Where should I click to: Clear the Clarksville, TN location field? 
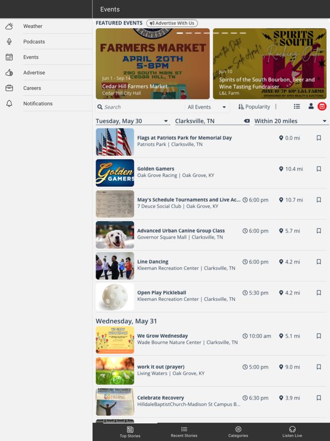pyautogui.click(x=247, y=121)
